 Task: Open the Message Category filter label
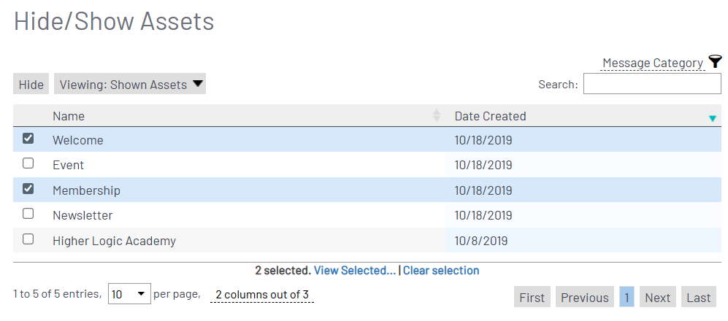pos(652,63)
